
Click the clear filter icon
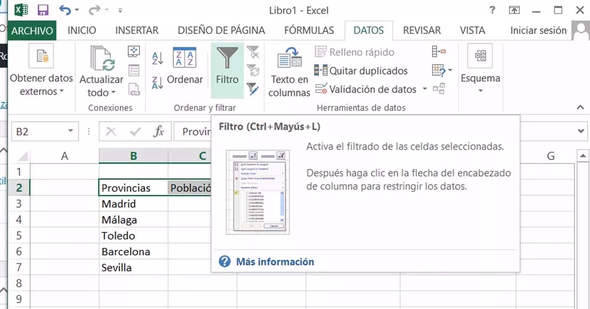(x=253, y=51)
